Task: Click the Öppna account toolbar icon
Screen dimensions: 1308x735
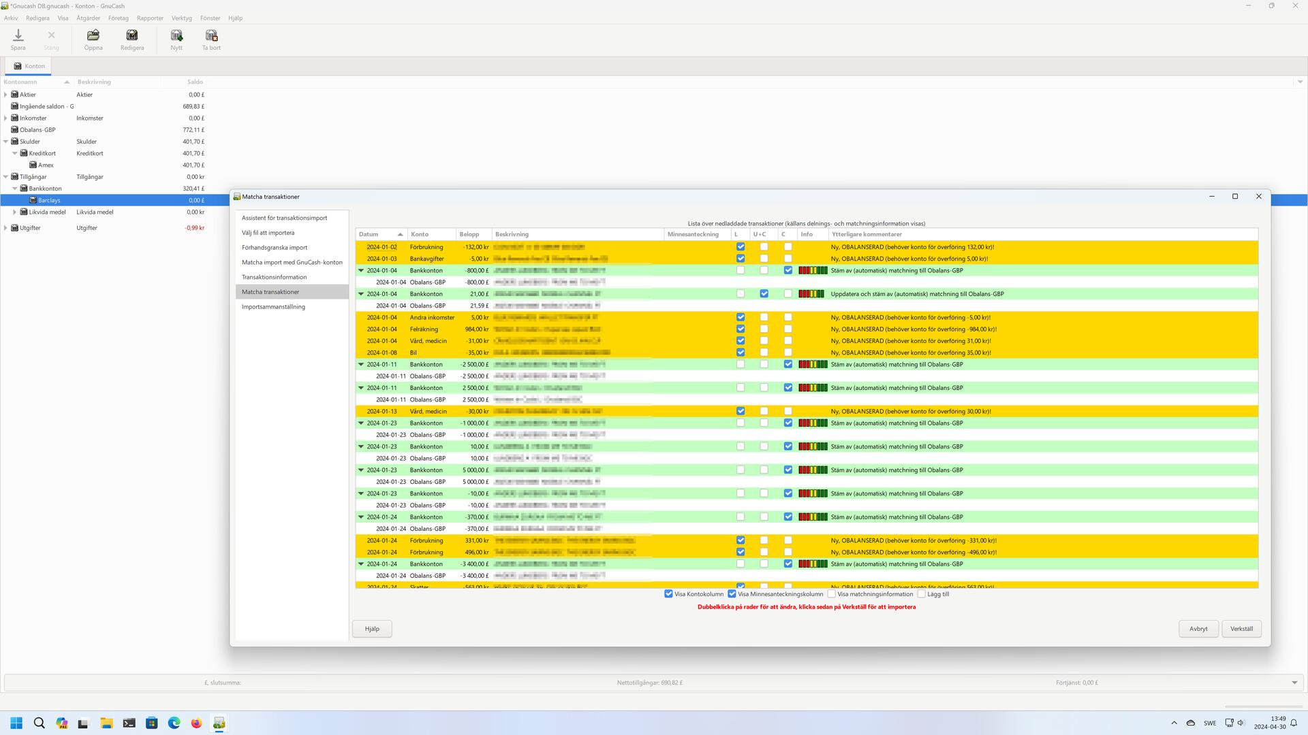Action: tap(93, 35)
